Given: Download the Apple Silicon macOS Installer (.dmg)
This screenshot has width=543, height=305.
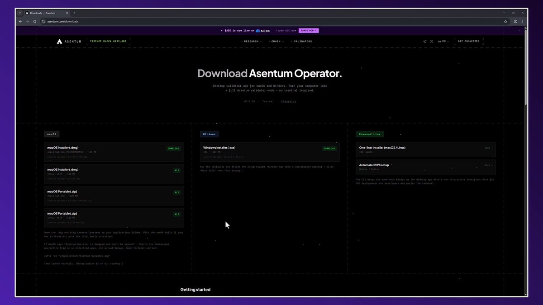Looking at the screenshot, I should click(x=174, y=148).
